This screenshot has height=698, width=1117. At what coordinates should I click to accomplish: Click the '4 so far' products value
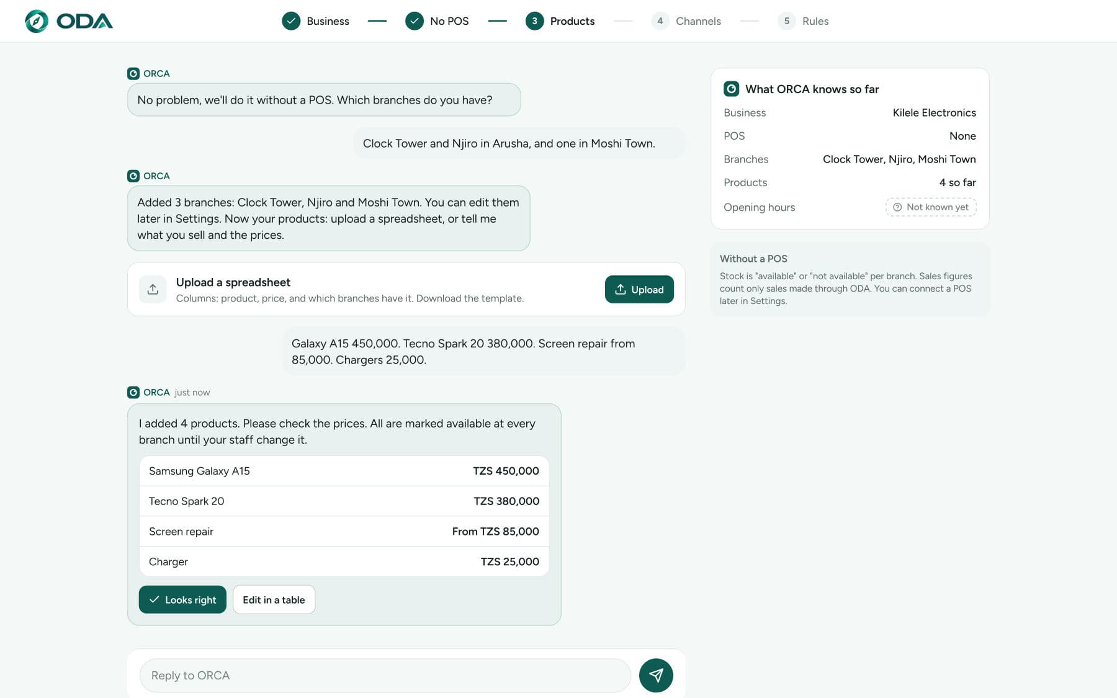[x=958, y=182]
